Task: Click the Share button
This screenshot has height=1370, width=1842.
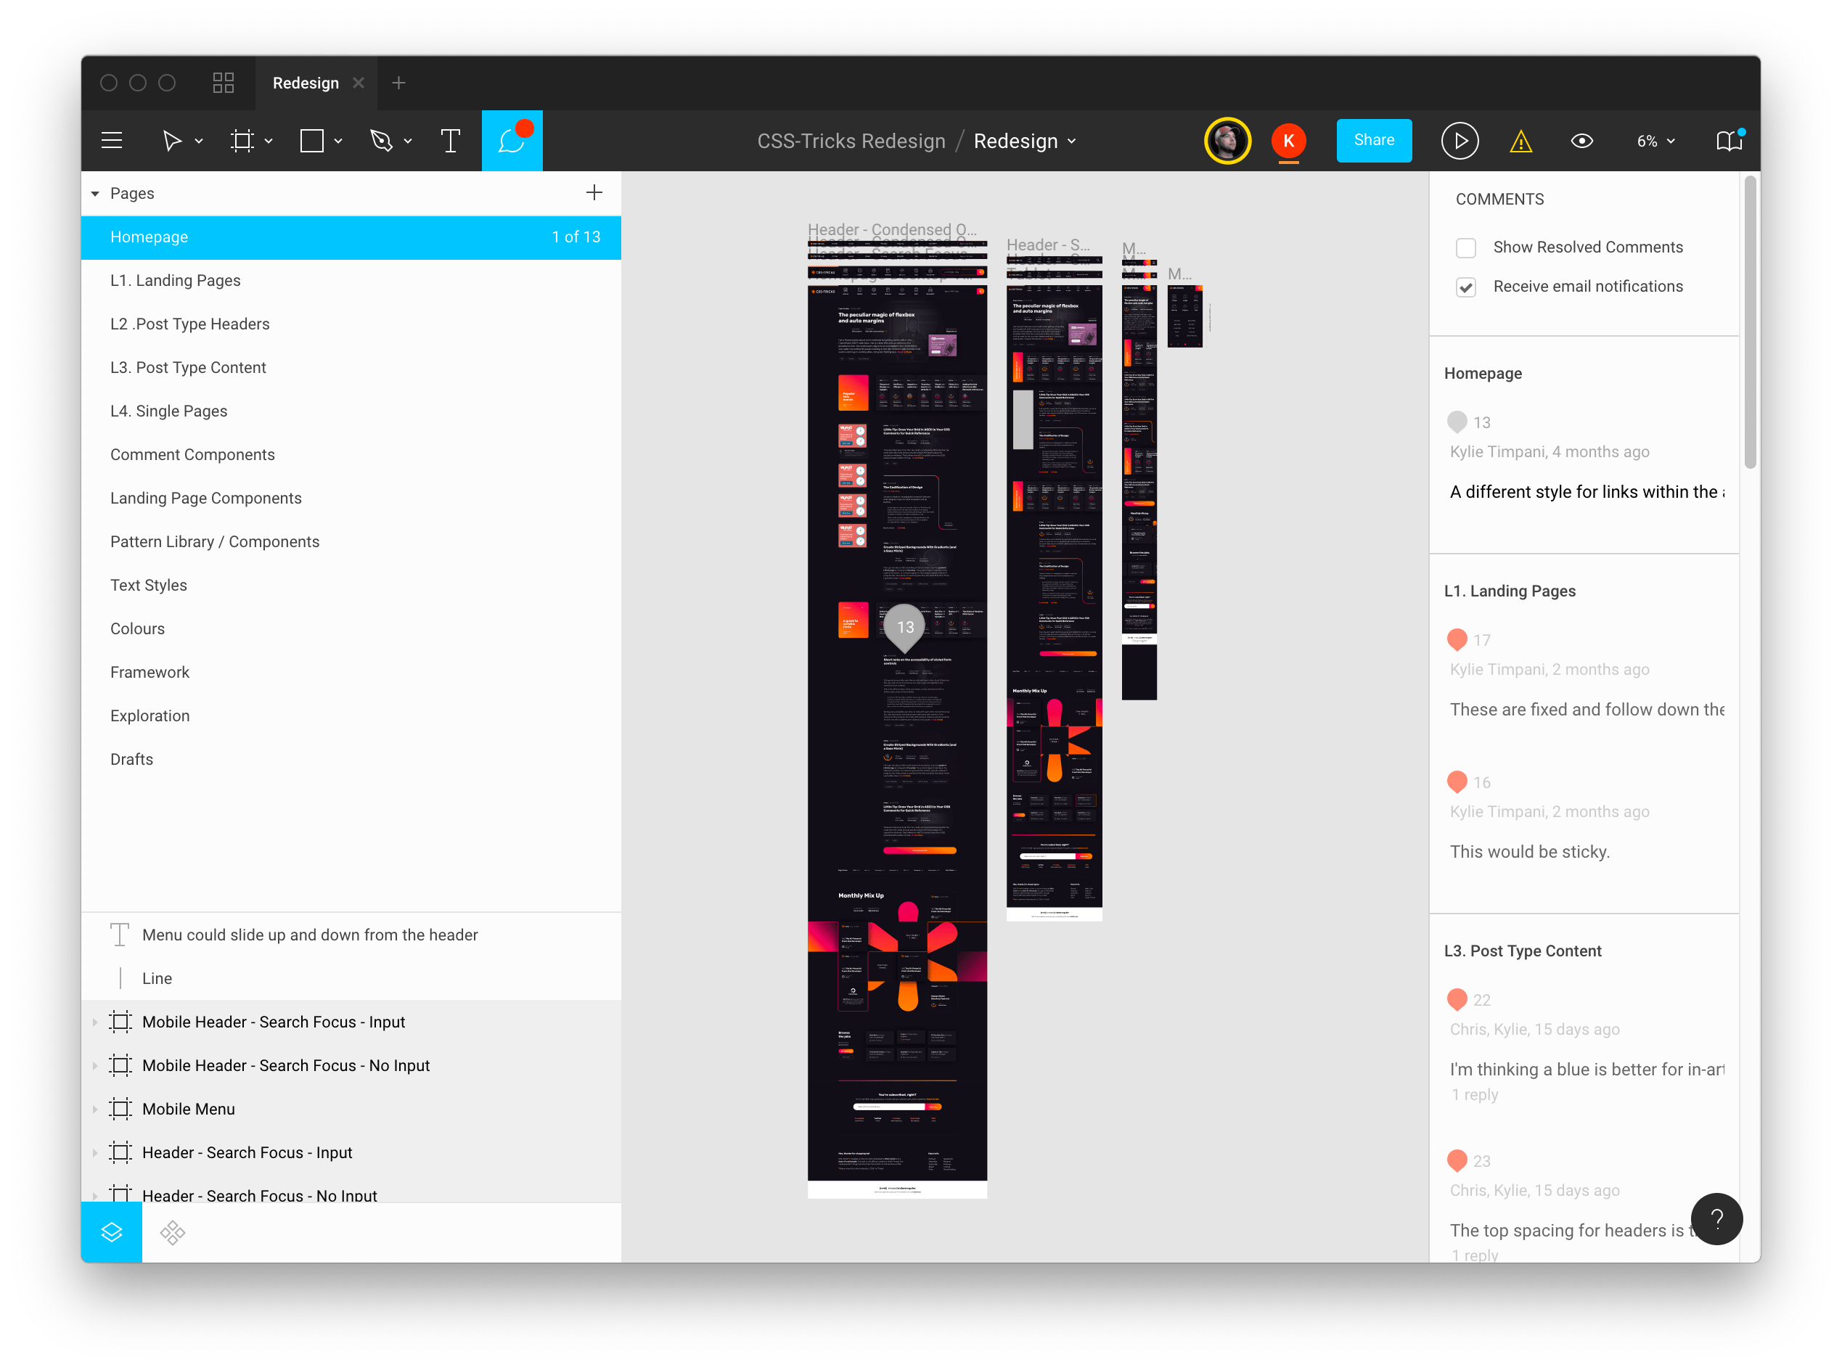Action: point(1373,140)
